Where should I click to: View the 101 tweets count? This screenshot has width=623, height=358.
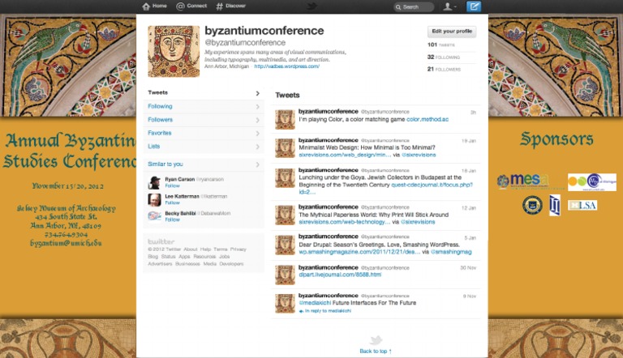[441, 45]
